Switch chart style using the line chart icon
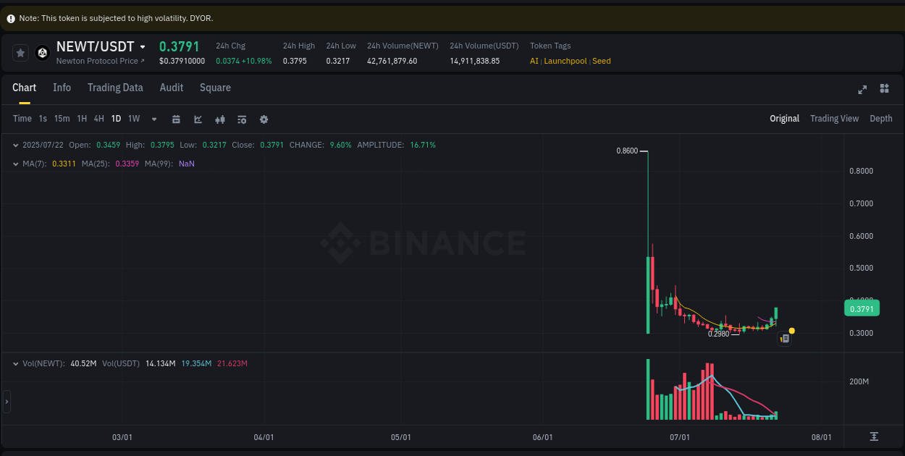 pyautogui.click(x=198, y=119)
